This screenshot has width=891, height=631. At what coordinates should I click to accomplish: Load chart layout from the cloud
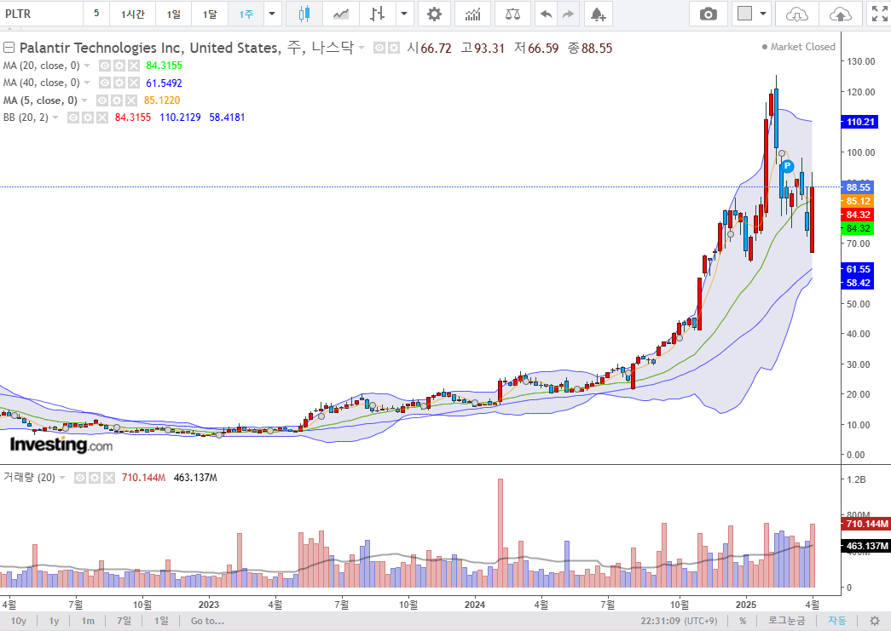click(x=796, y=14)
